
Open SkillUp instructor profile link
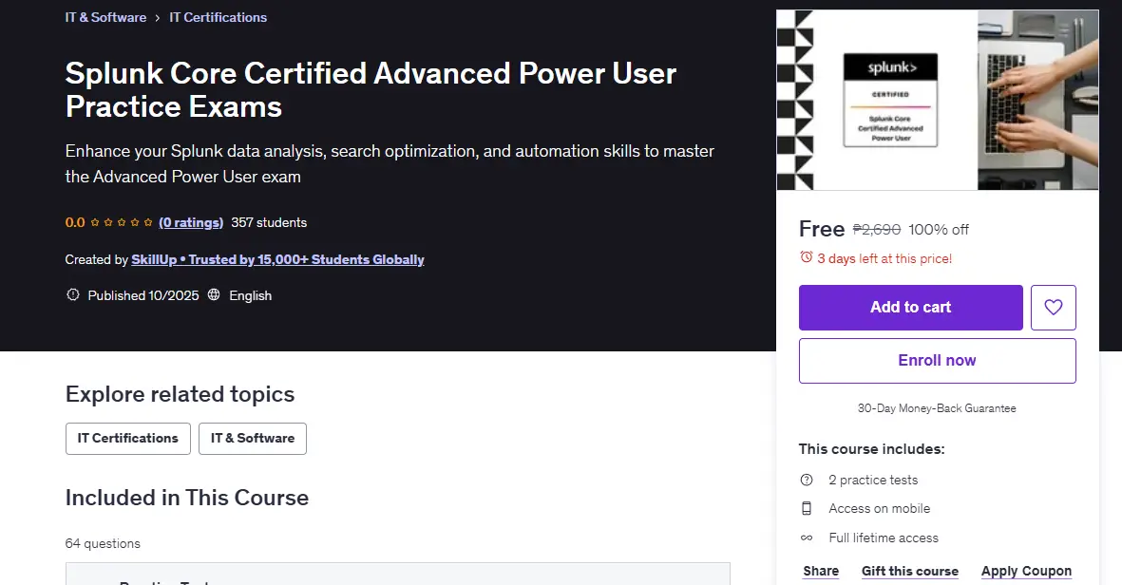[x=277, y=259]
